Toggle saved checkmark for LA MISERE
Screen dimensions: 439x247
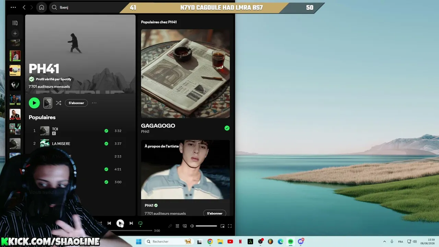106,144
